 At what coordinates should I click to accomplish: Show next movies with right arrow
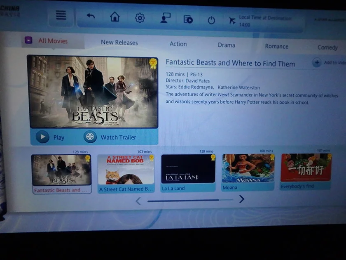click(x=242, y=199)
